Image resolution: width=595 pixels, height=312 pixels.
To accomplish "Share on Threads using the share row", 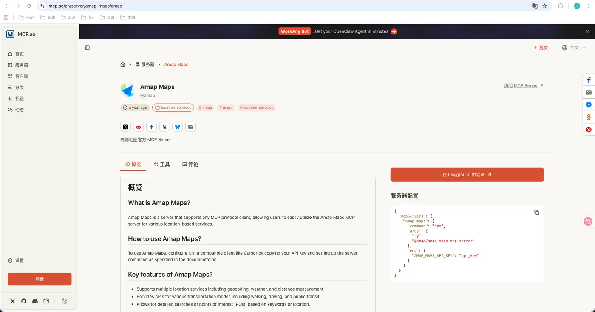I will pos(164,127).
